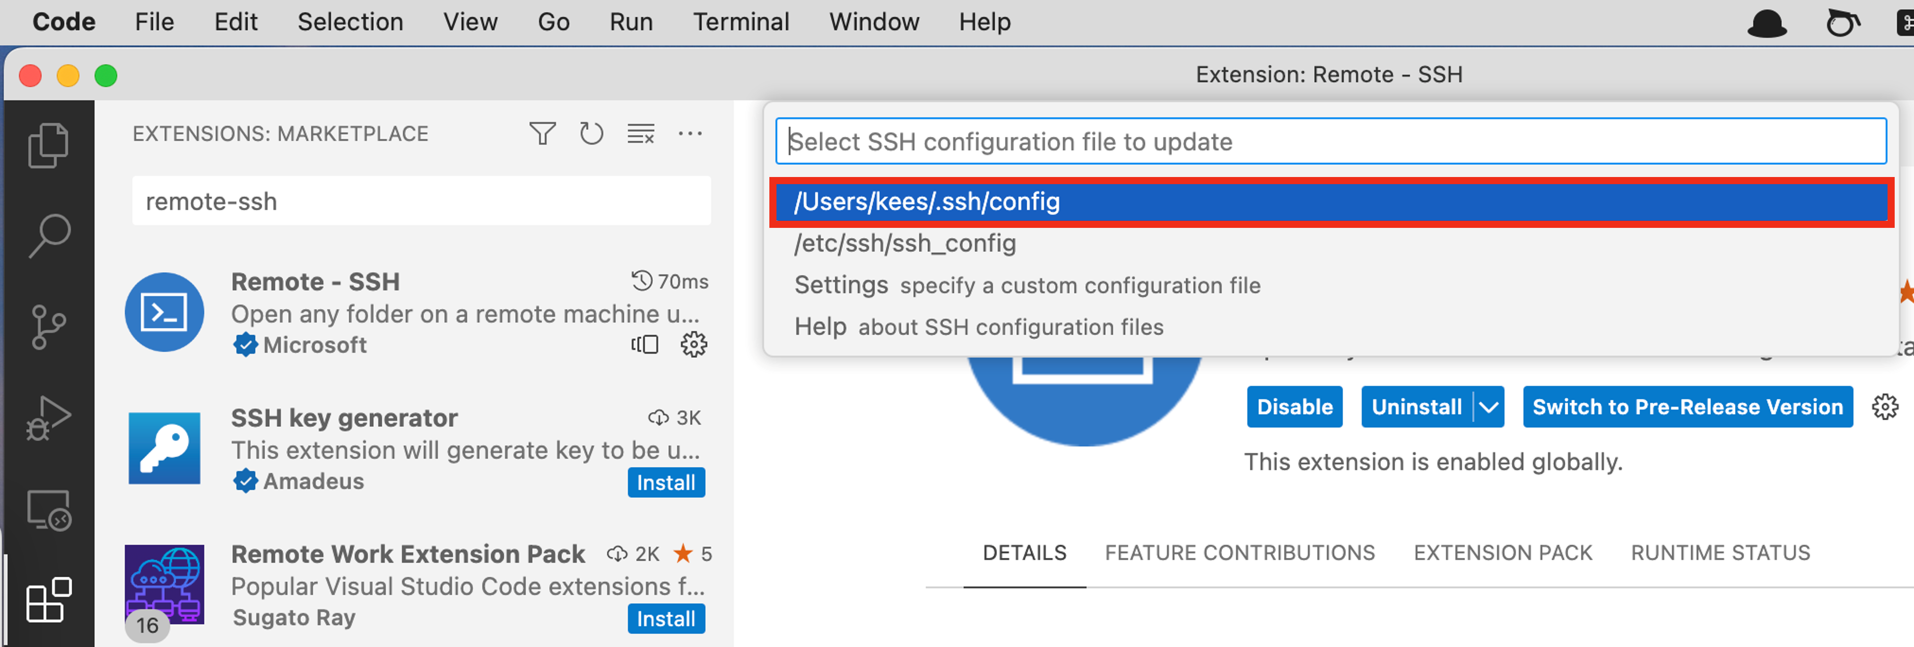This screenshot has width=1914, height=647.
Task: Open the View menu
Action: tap(470, 22)
